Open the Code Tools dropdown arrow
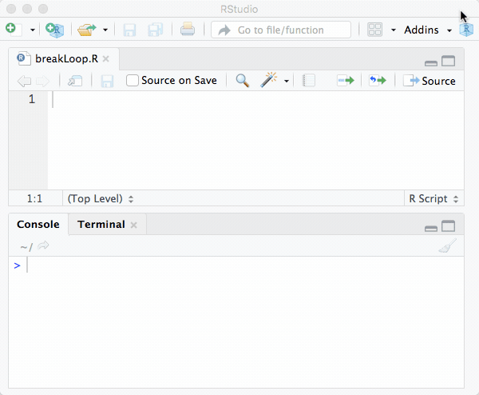Viewport: 479px width, 395px height. [x=287, y=81]
